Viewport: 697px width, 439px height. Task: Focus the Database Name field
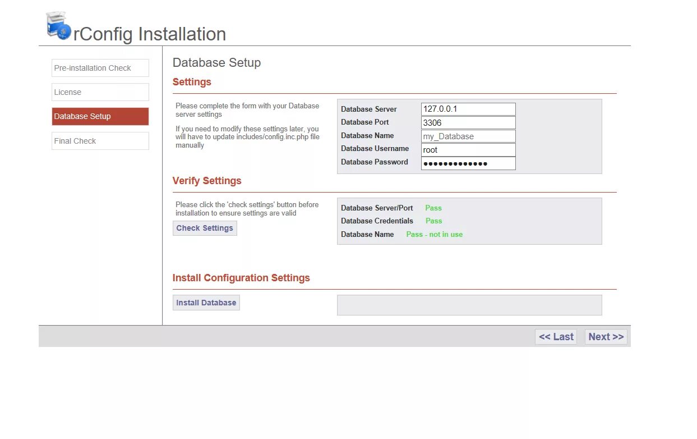pyautogui.click(x=468, y=136)
